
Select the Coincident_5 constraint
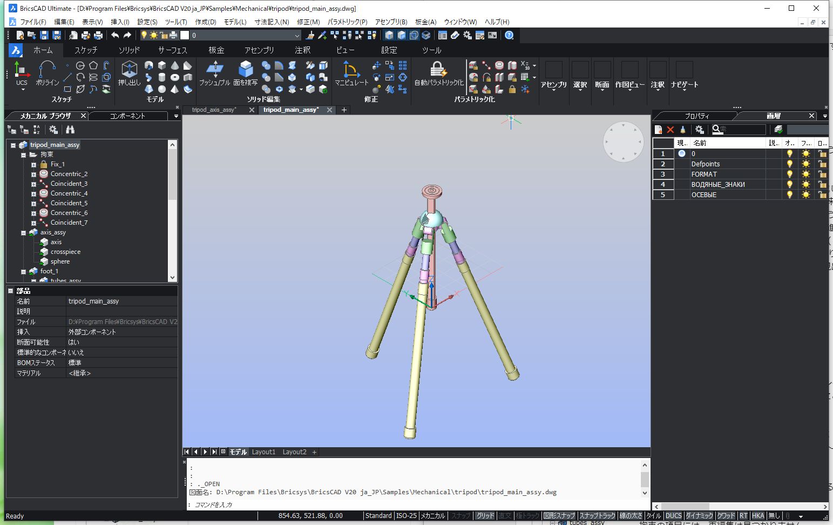[x=69, y=203]
